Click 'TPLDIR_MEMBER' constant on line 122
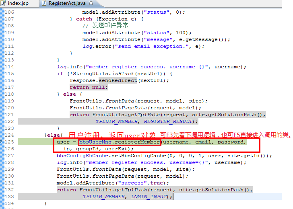Screen dimensions: 293x209 point(117,121)
